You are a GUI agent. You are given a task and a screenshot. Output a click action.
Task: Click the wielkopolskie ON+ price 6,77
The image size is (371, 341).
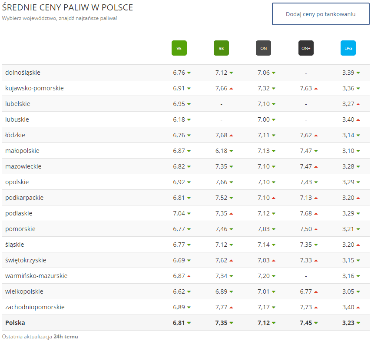point(305,291)
